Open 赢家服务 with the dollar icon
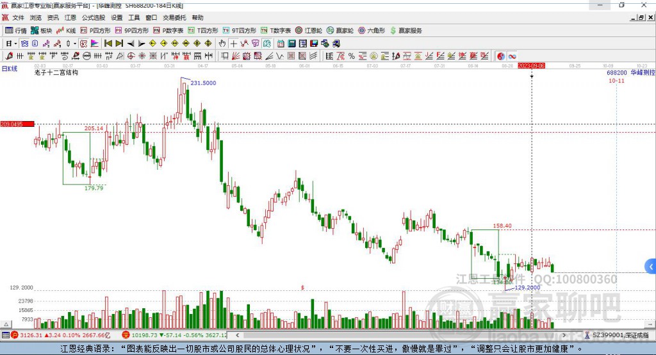The width and height of the screenshot is (656, 355). pos(406,31)
